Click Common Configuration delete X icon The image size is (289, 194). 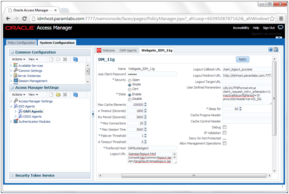tap(65, 59)
